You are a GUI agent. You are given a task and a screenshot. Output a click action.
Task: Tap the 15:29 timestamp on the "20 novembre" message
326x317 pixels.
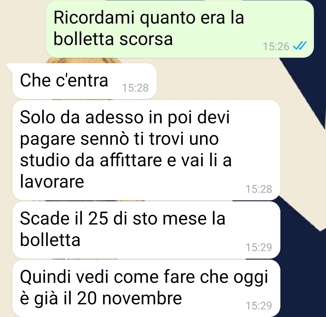(259, 306)
